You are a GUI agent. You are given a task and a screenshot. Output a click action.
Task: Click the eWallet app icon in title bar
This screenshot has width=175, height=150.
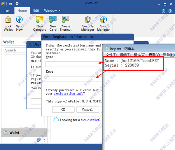[3, 4]
